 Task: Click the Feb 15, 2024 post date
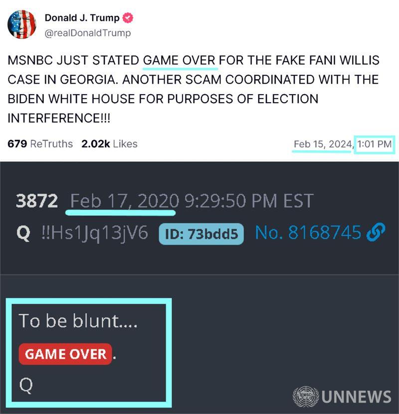point(323,144)
